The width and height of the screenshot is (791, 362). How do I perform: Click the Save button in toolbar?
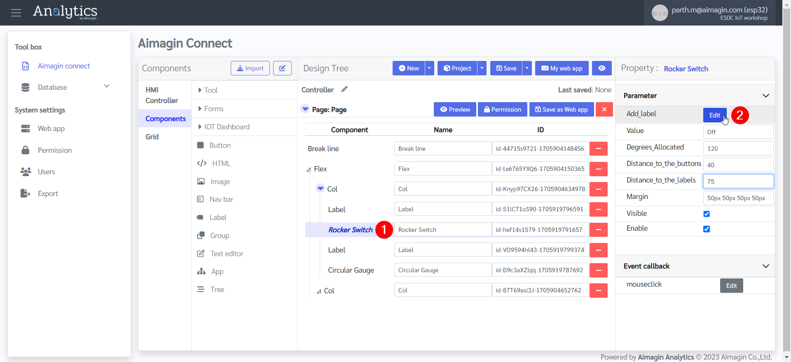point(506,68)
